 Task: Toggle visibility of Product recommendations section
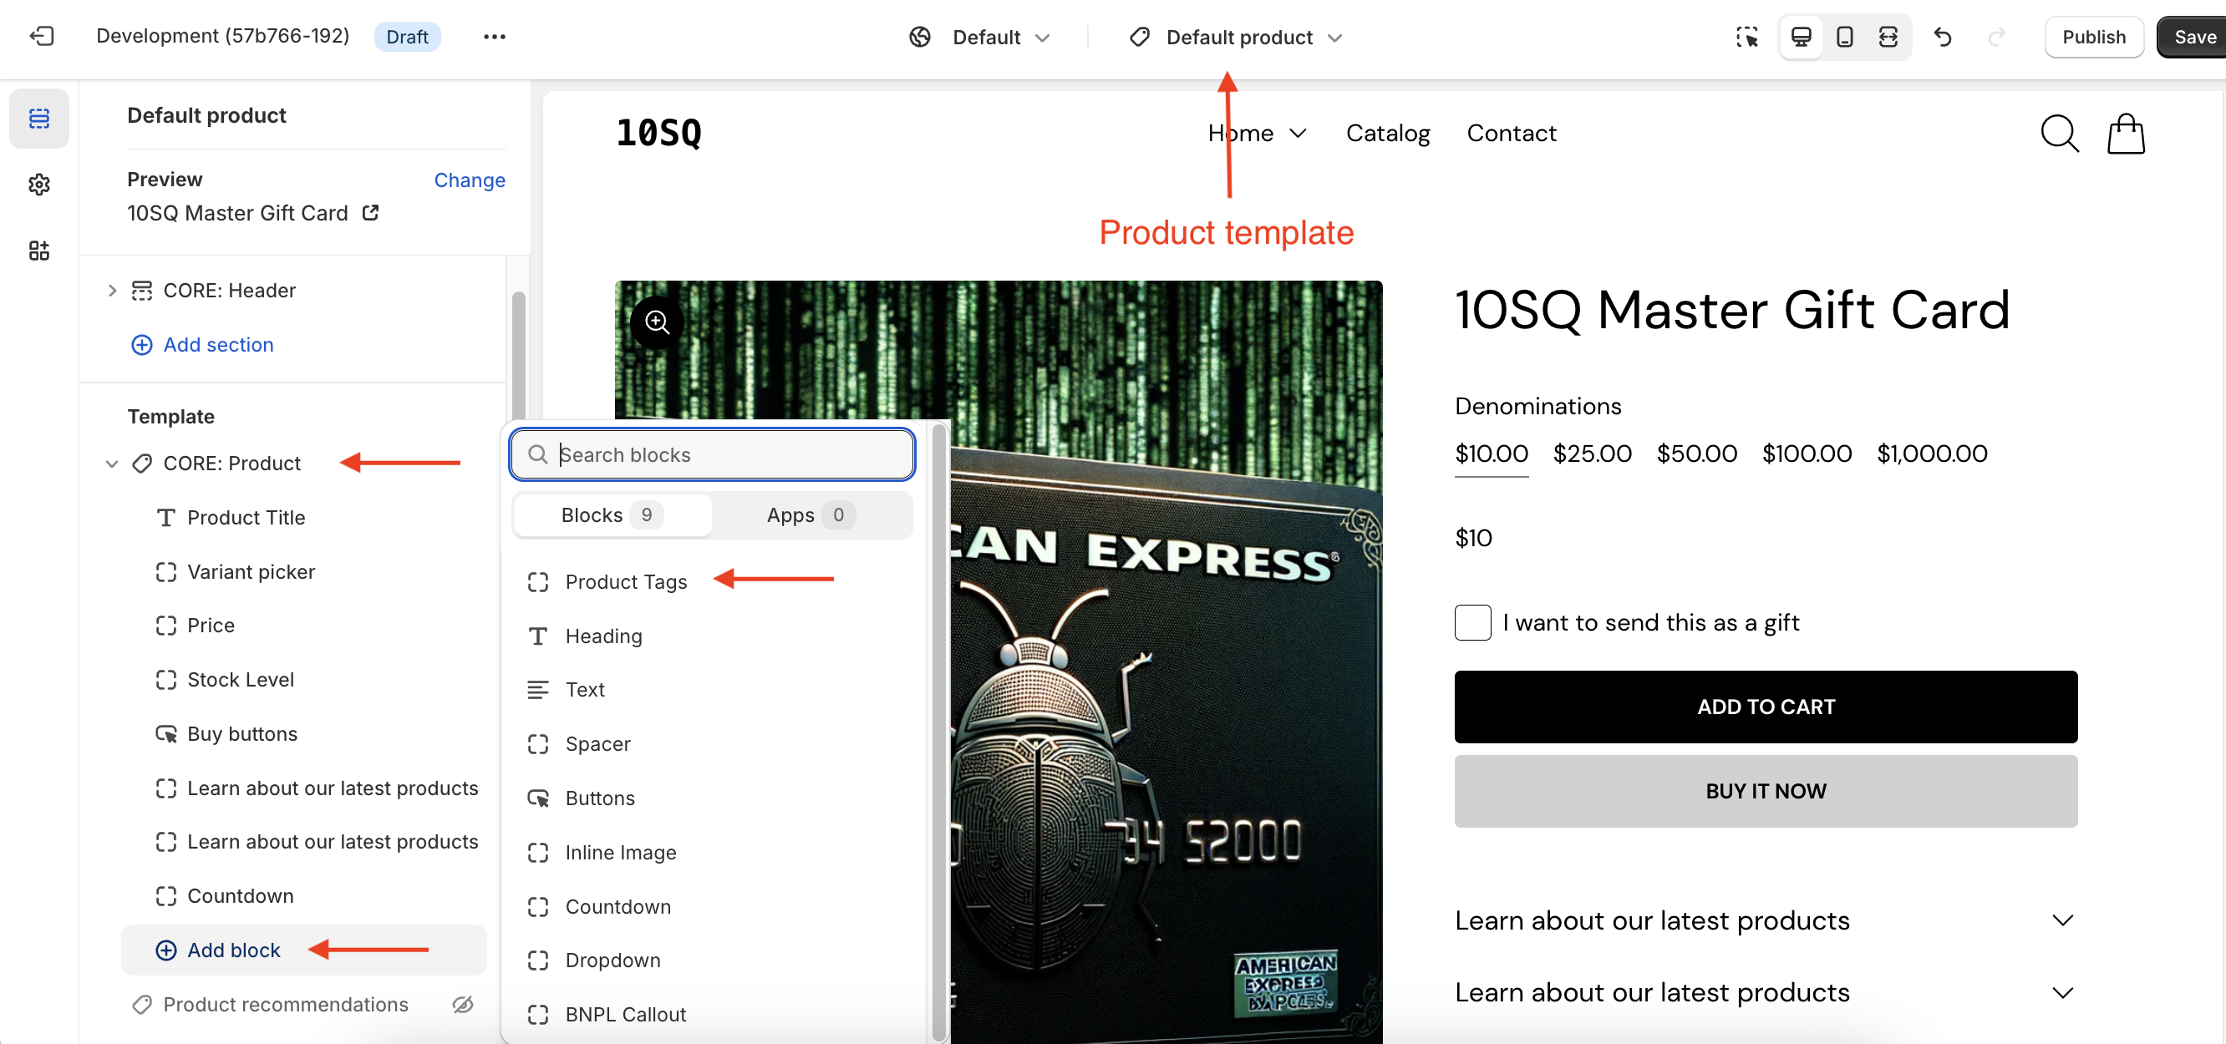[x=463, y=1004]
